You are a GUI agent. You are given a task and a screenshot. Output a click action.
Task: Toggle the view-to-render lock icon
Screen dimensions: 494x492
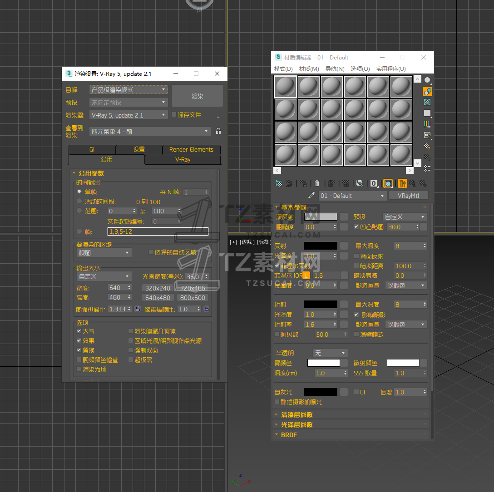coord(218,131)
